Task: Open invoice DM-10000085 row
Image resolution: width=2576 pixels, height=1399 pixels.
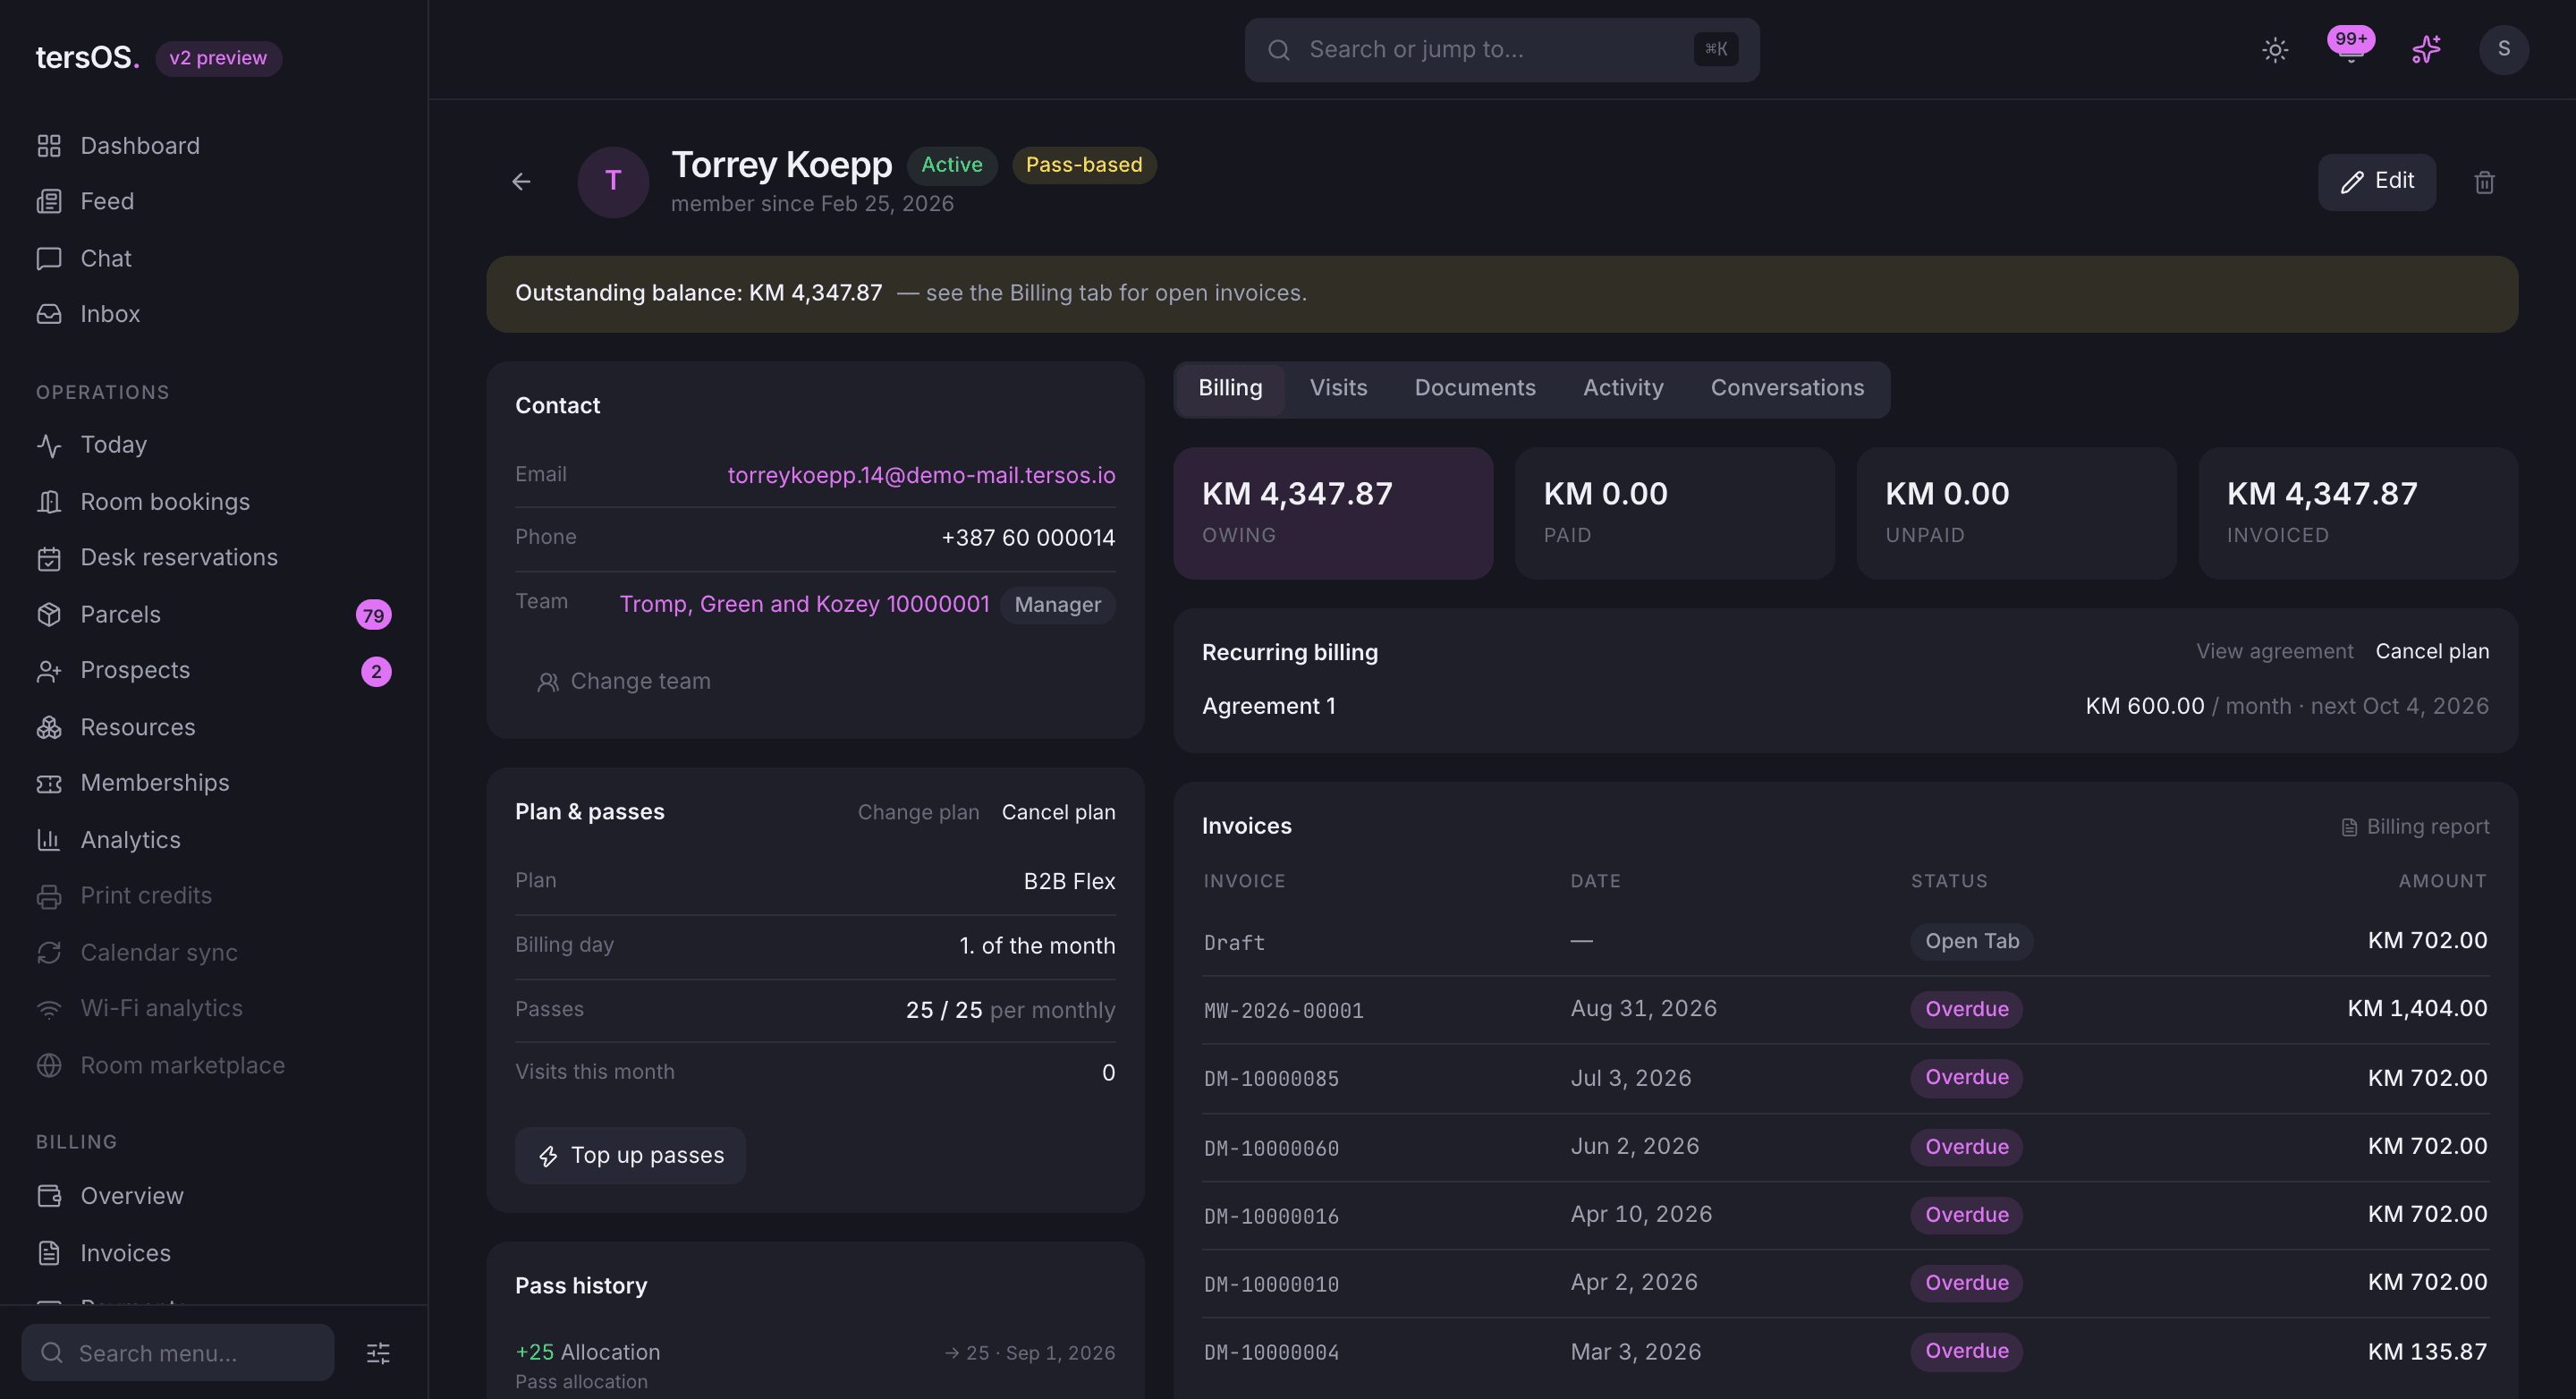Action: (x=1845, y=1079)
